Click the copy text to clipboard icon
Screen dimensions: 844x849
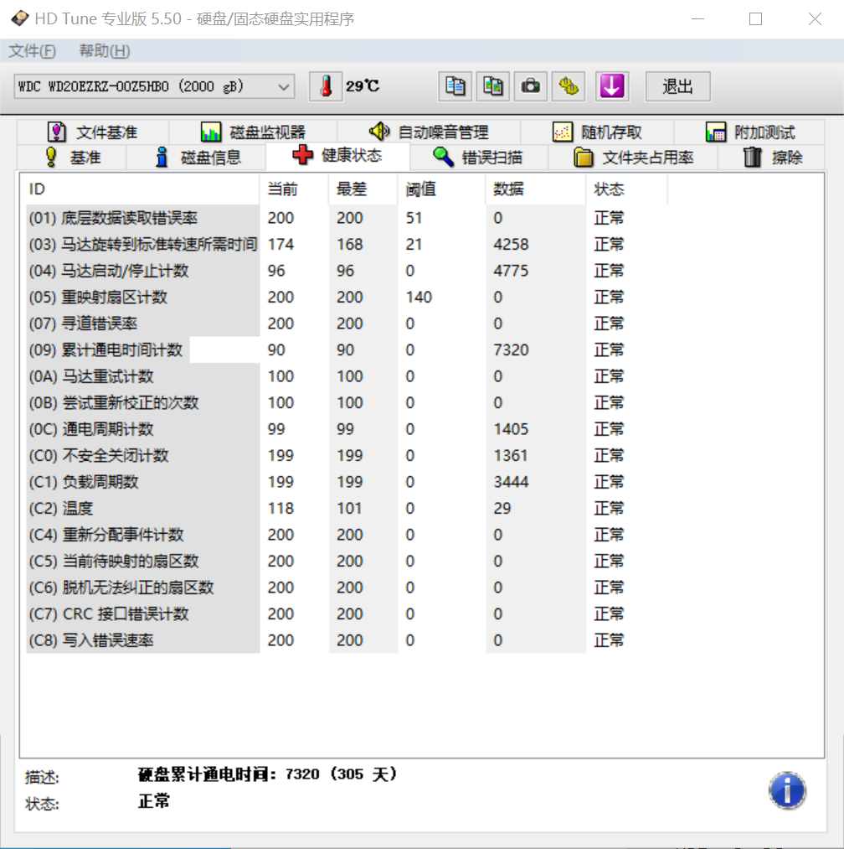(455, 86)
